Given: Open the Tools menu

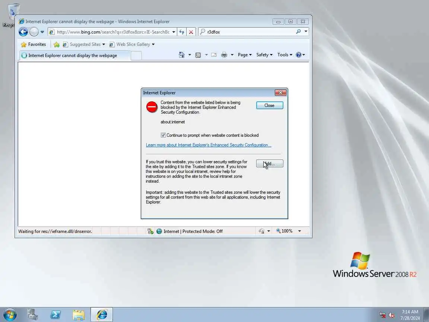Looking at the screenshot, I should pos(285,55).
